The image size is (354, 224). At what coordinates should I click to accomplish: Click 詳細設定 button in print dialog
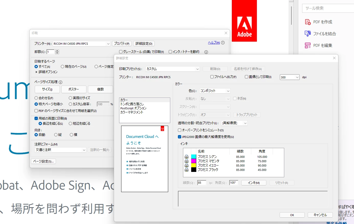(144, 44)
